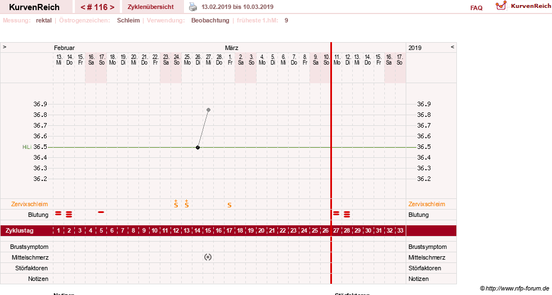Image resolution: width=552 pixels, height=295 pixels.
Task: Click the heavy bleeding marker on cycle day 2
Action: 69,214
